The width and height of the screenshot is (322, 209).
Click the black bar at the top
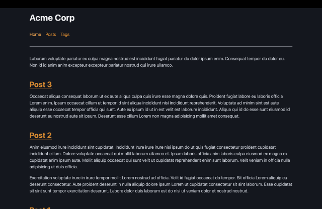click(161, 4)
